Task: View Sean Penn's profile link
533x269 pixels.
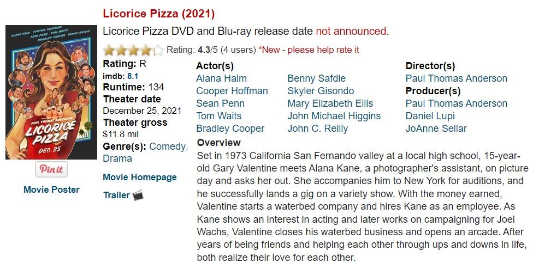Action: pos(220,103)
